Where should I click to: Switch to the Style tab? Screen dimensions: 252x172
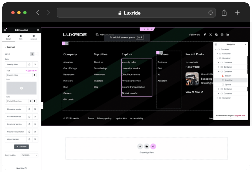(21, 37)
